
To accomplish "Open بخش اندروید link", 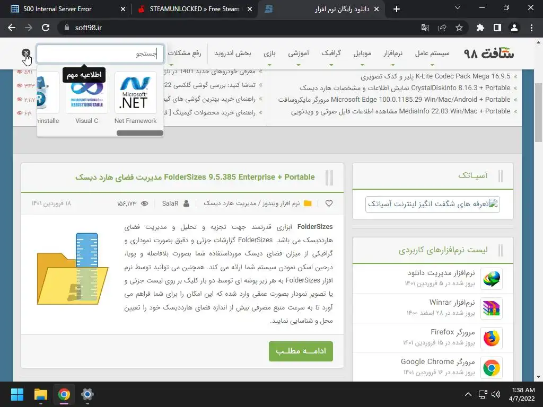I will (x=232, y=53).
